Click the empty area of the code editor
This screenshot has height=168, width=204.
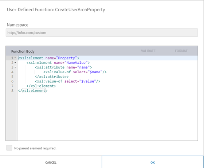click(107, 116)
